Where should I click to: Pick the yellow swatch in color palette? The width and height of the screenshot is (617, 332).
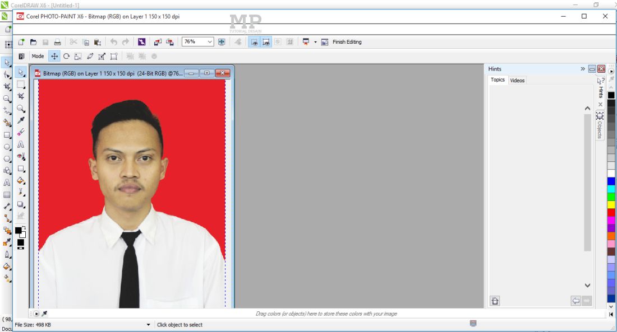point(611,205)
